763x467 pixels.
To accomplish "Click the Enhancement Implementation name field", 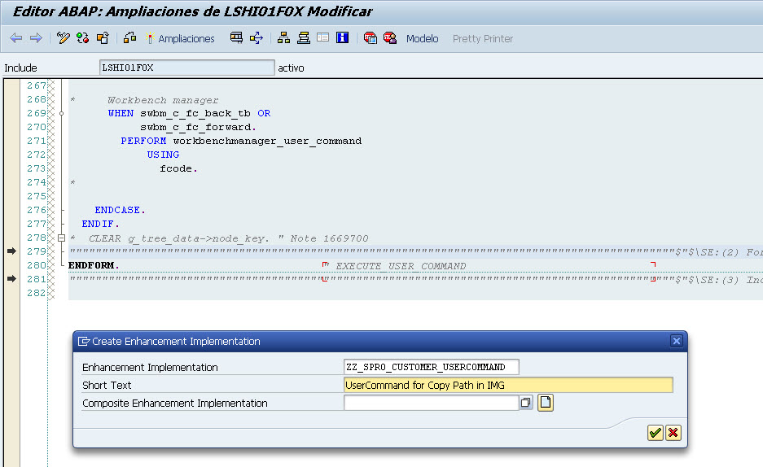I will point(431,367).
